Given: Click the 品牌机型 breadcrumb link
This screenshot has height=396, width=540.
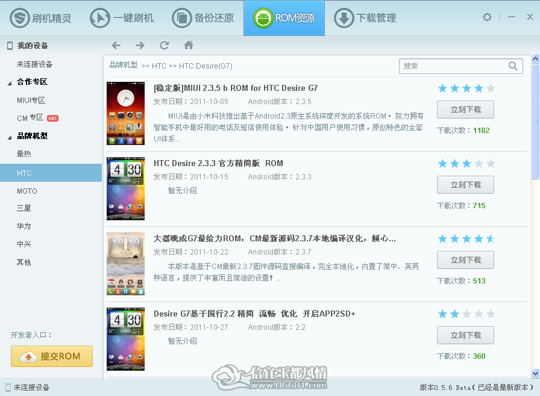Looking at the screenshot, I should click(x=124, y=65).
